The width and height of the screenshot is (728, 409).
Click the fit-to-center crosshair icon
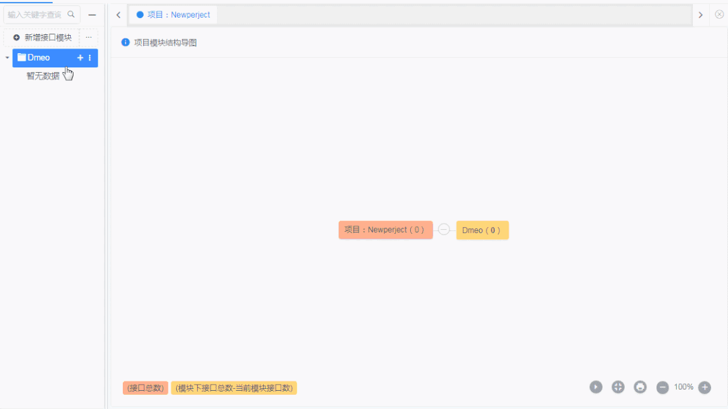pyautogui.click(x=617, y=387)
